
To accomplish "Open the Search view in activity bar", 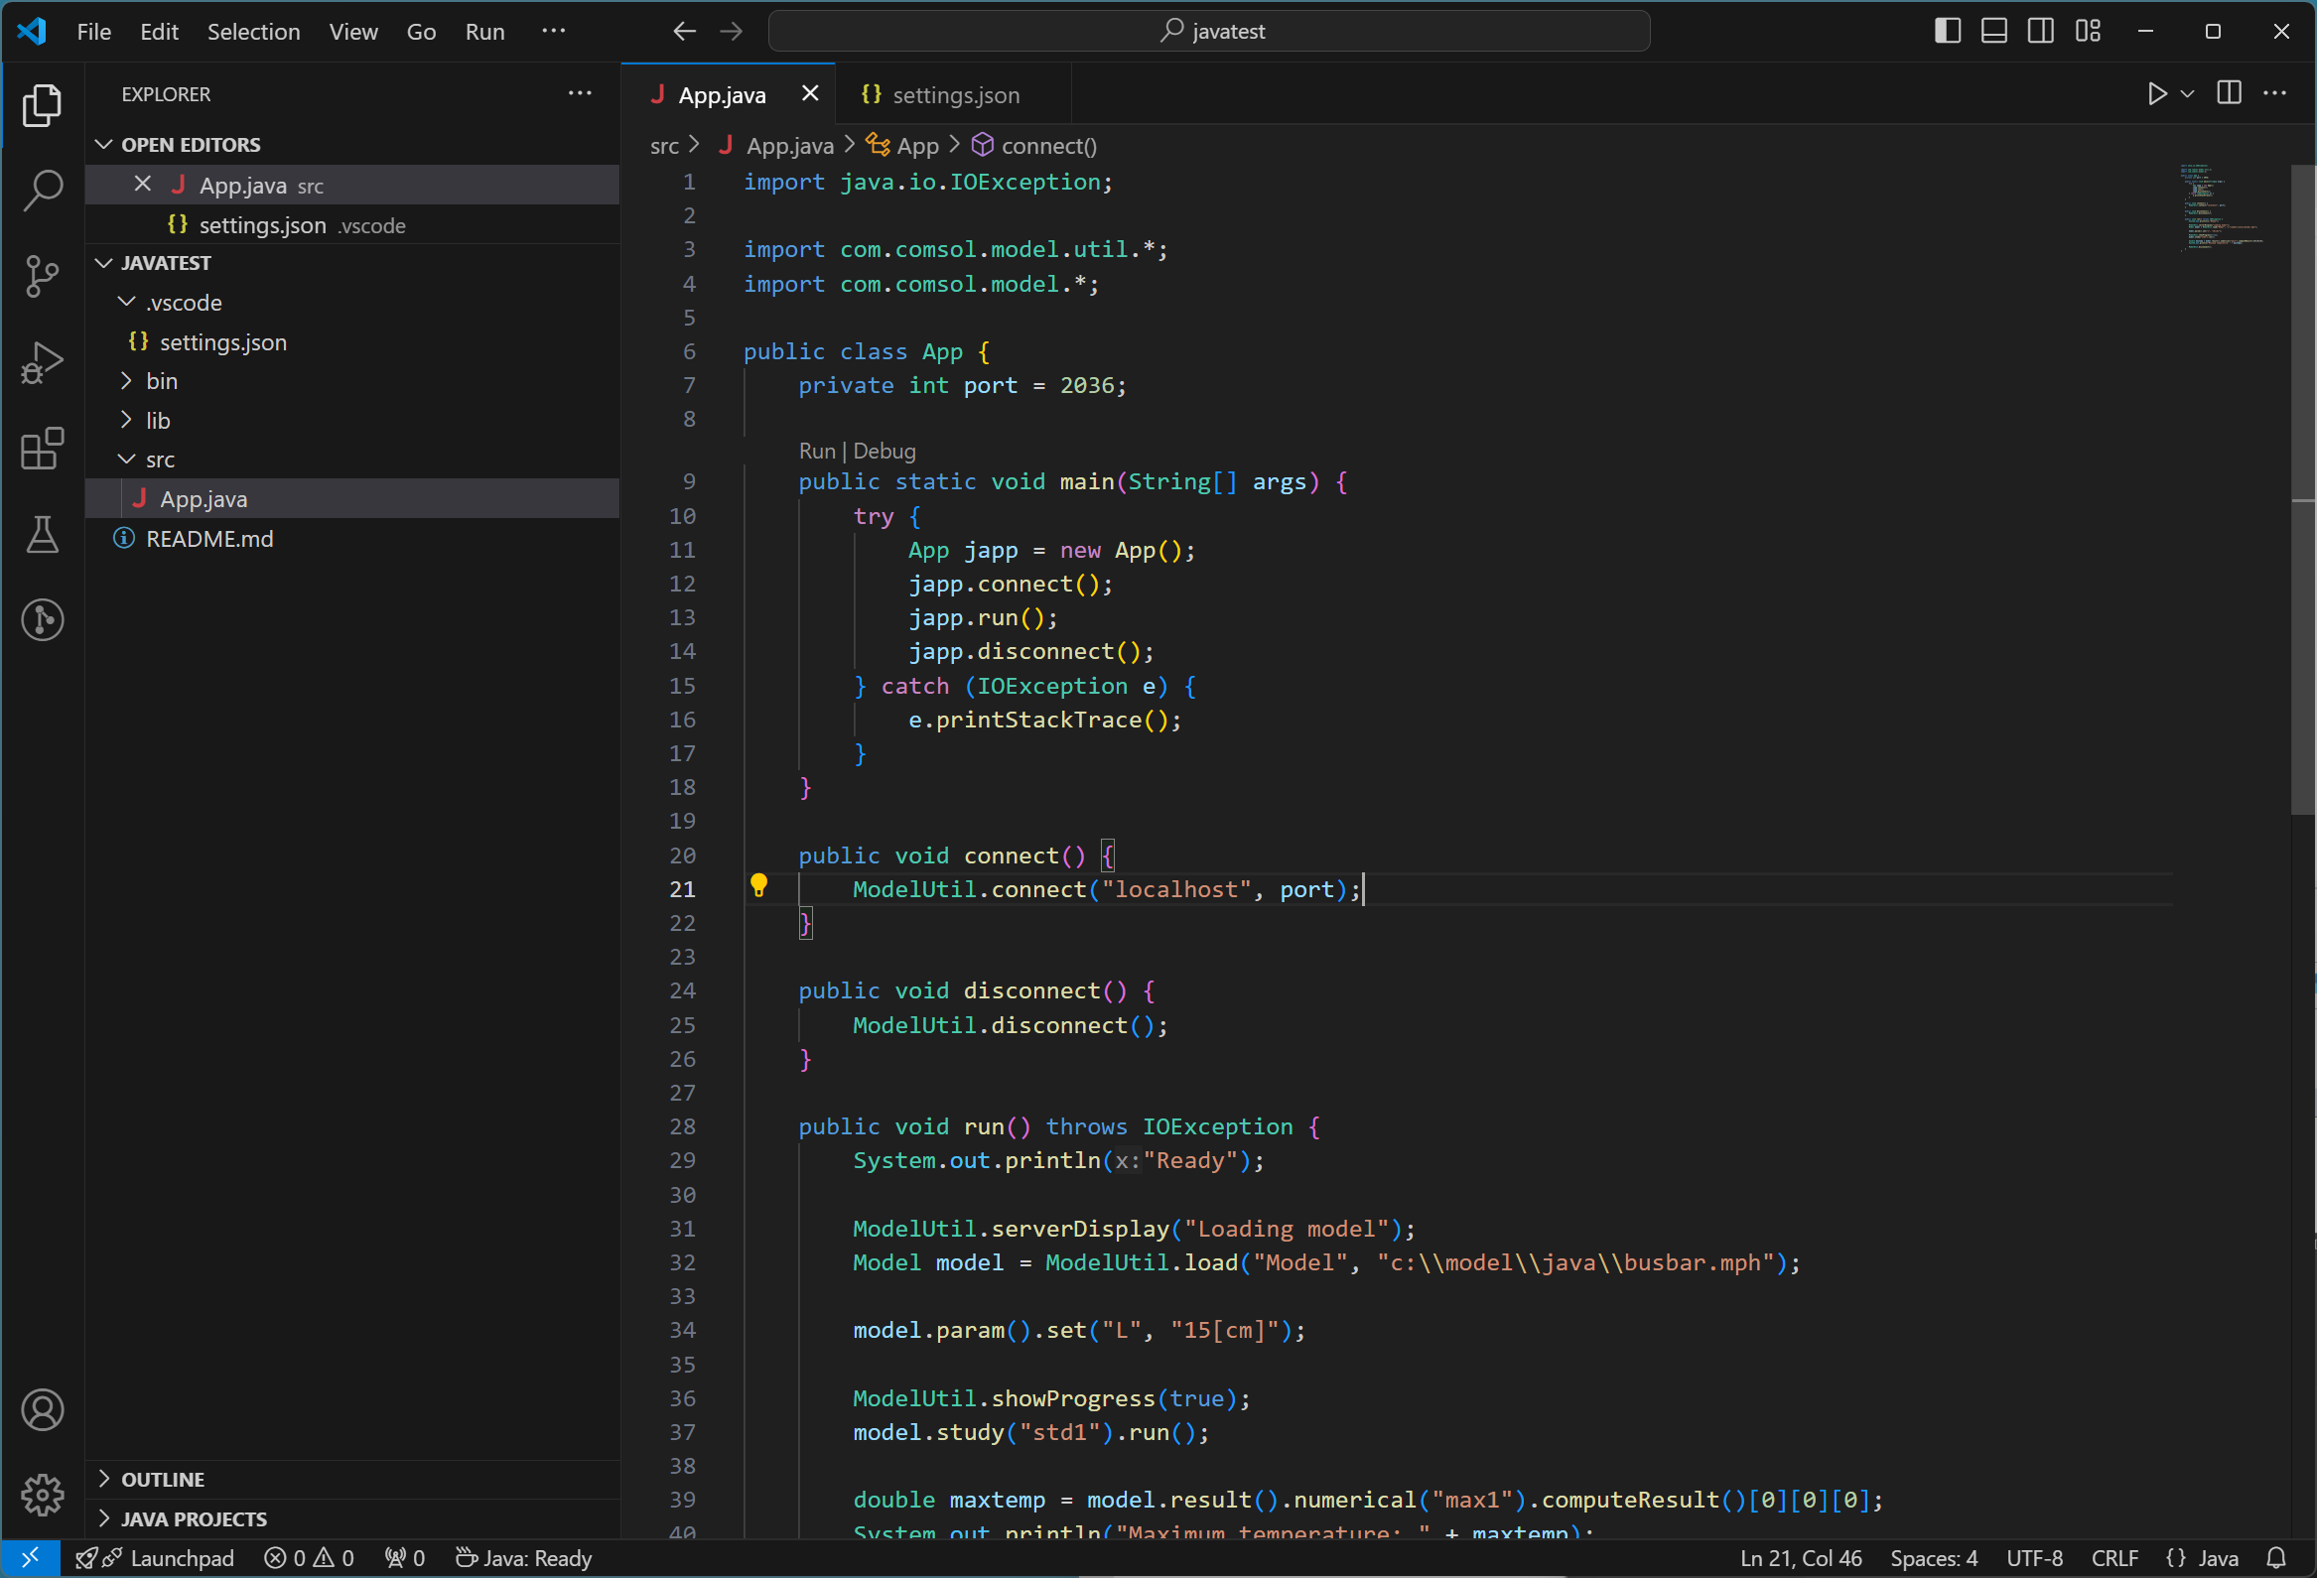I will (x=42, y=190).
